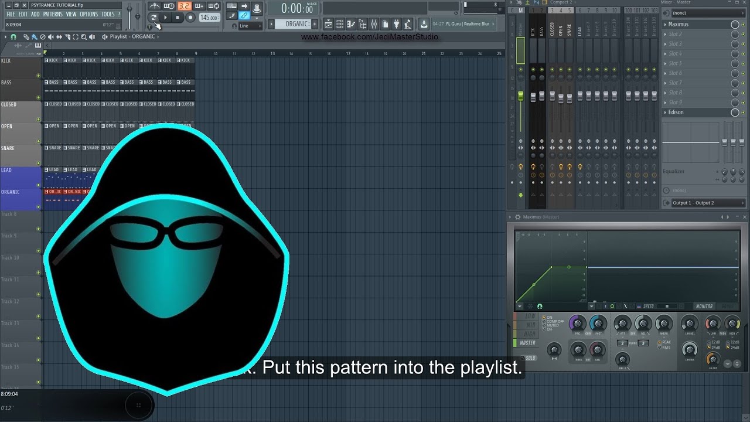This screenshot has height=422, width=750.
Task: Select the delete tool in playlist toolbar
Action: (42, 36)
